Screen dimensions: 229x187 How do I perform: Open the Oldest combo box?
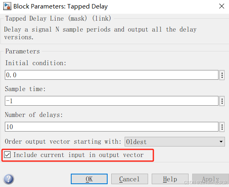[x=175, y=142]
